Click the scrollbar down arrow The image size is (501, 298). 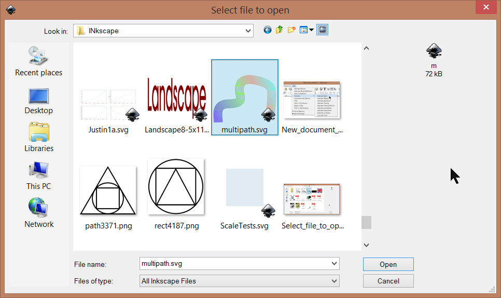click(366, 245)
